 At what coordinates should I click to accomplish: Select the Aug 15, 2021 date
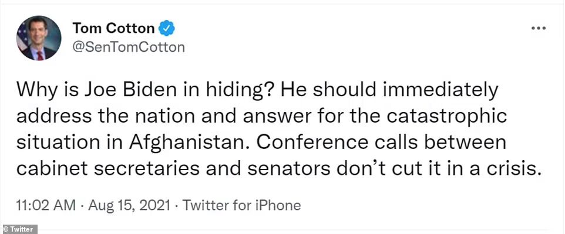[129, 206]
